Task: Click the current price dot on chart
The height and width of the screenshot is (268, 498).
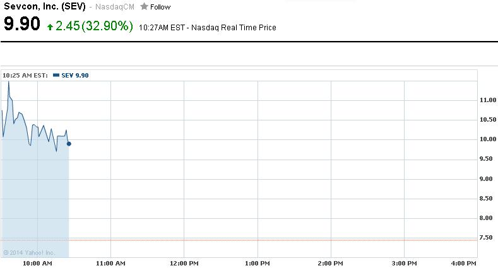Action: 69,144
